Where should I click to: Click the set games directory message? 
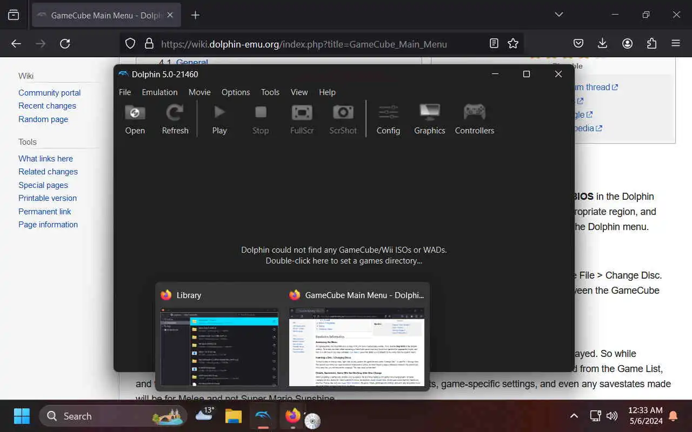(x=344, y=255)
